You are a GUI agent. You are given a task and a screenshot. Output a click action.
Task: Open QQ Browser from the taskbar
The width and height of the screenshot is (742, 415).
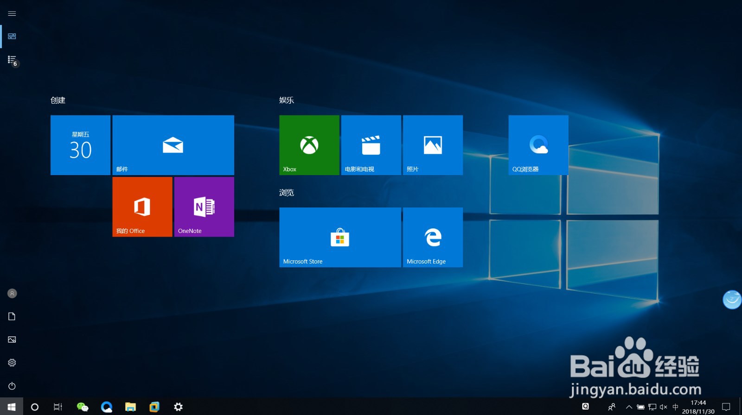tap(107, 407)
